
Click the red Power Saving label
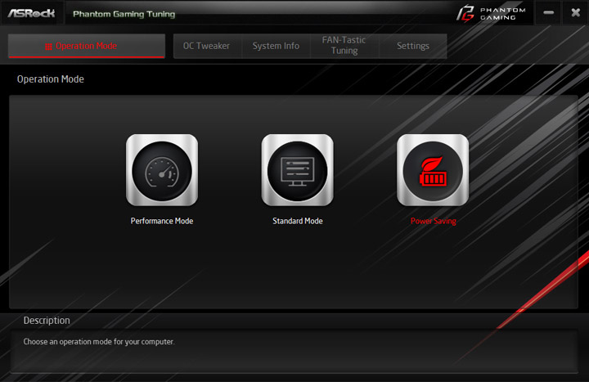[433, 221]
